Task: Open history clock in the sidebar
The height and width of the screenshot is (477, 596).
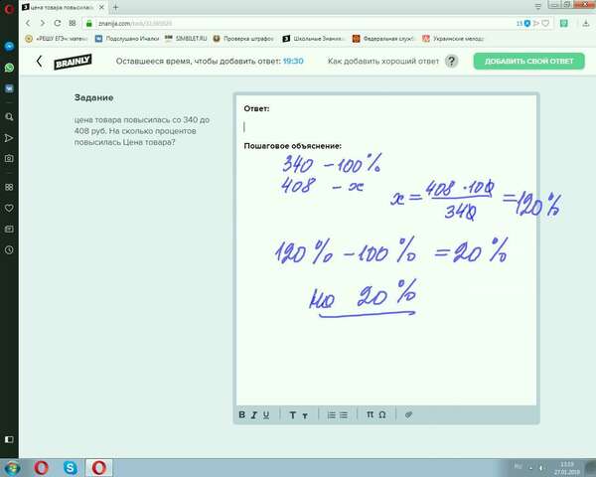Action: coord(9,249)
